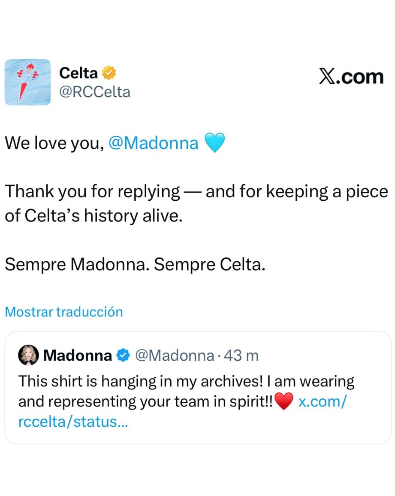
Task: Click the Celta club crest avatar
Action: 27,82
